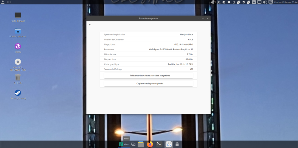Open the Manjaro Menu in the panel
The width and height of the screenshot is (298, 148).
(x=124, y=144)
